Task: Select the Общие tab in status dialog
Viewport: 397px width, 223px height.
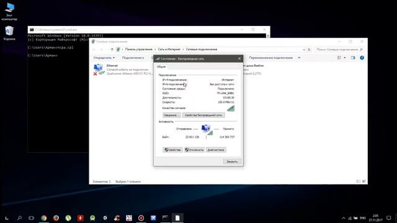Action: pyautogui.click(x=161, y=67)
